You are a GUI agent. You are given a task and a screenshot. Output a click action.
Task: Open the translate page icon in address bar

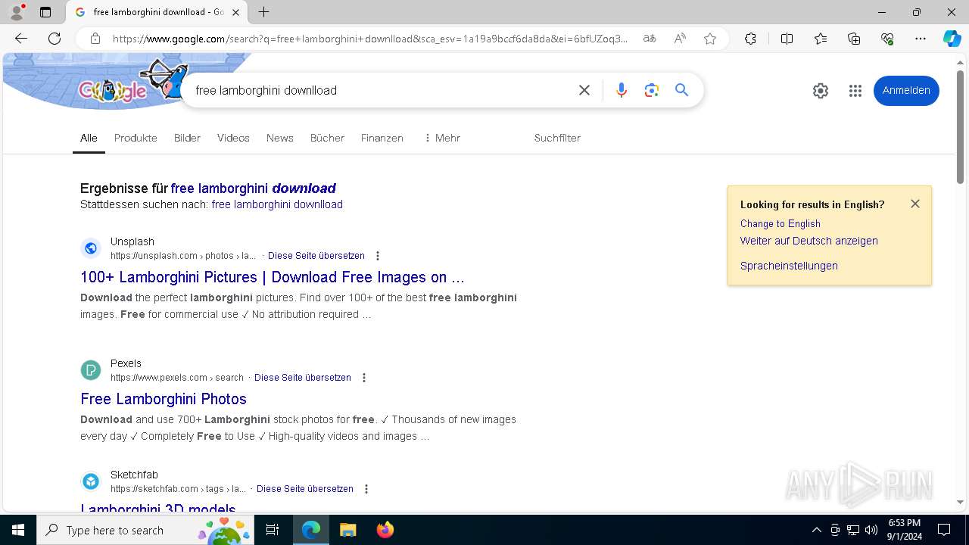click(x=650, y=39)
